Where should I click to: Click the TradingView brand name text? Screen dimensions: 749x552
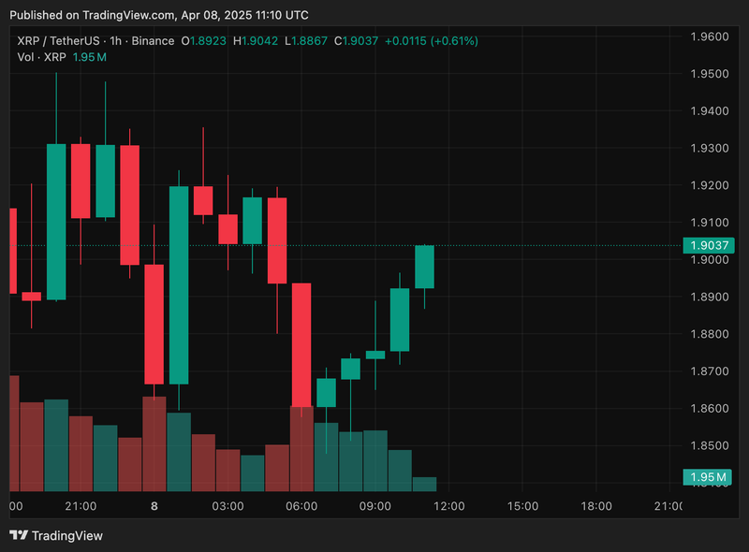(x=67, y=536)
